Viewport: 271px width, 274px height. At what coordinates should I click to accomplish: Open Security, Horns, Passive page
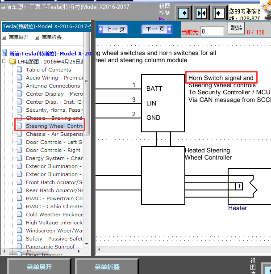tap(54, 110)
